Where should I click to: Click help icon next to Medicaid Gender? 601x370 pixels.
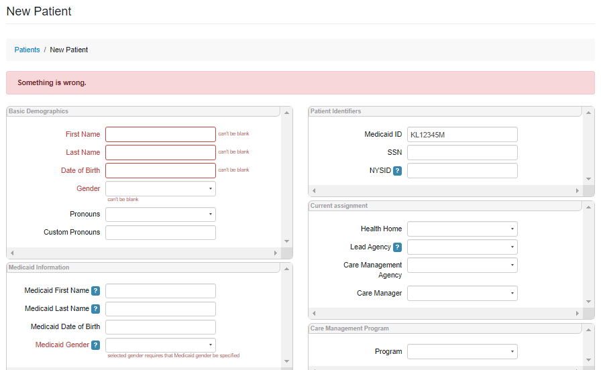[96, 345]
